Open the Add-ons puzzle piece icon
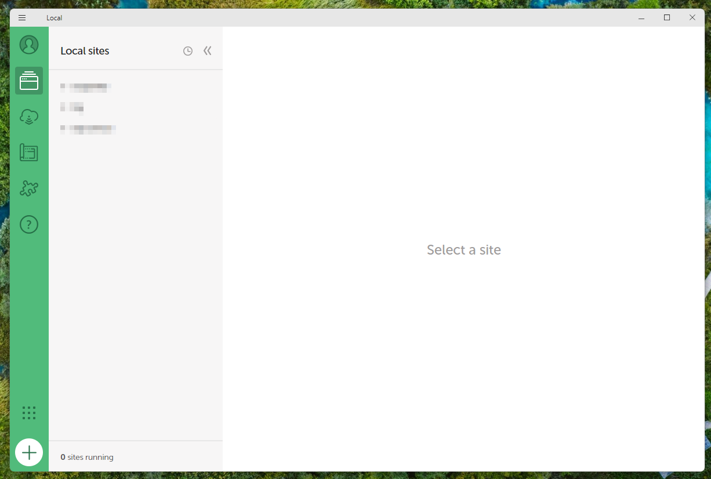This screenshot has width=711, height=479. (x=29, y=188)
